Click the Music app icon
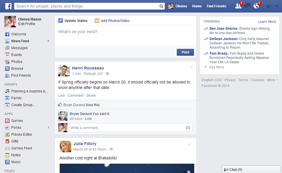Viewport: 282px width, 173px height. tap(7, 162)
